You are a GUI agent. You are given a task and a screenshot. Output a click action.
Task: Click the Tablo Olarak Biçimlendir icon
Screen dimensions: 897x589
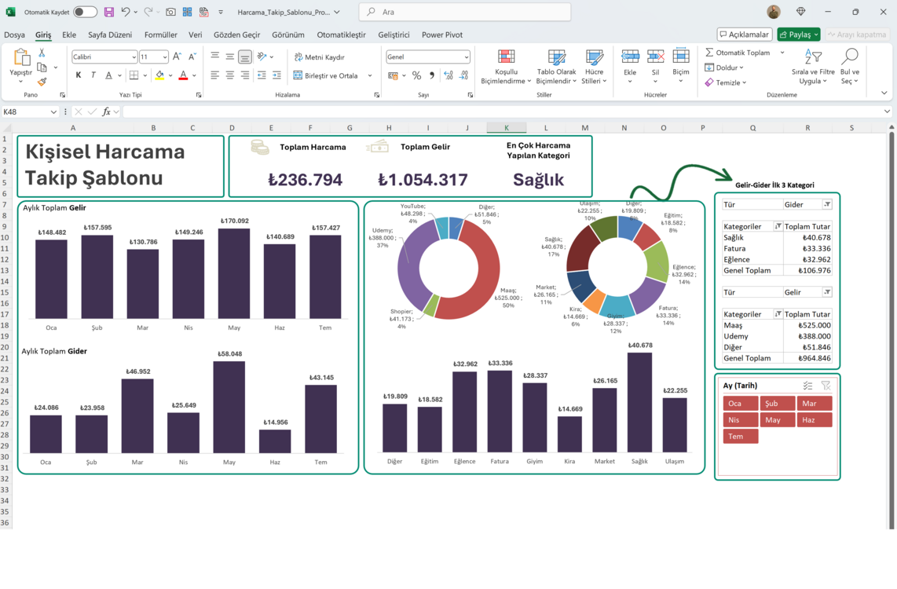tap(556, 57)
